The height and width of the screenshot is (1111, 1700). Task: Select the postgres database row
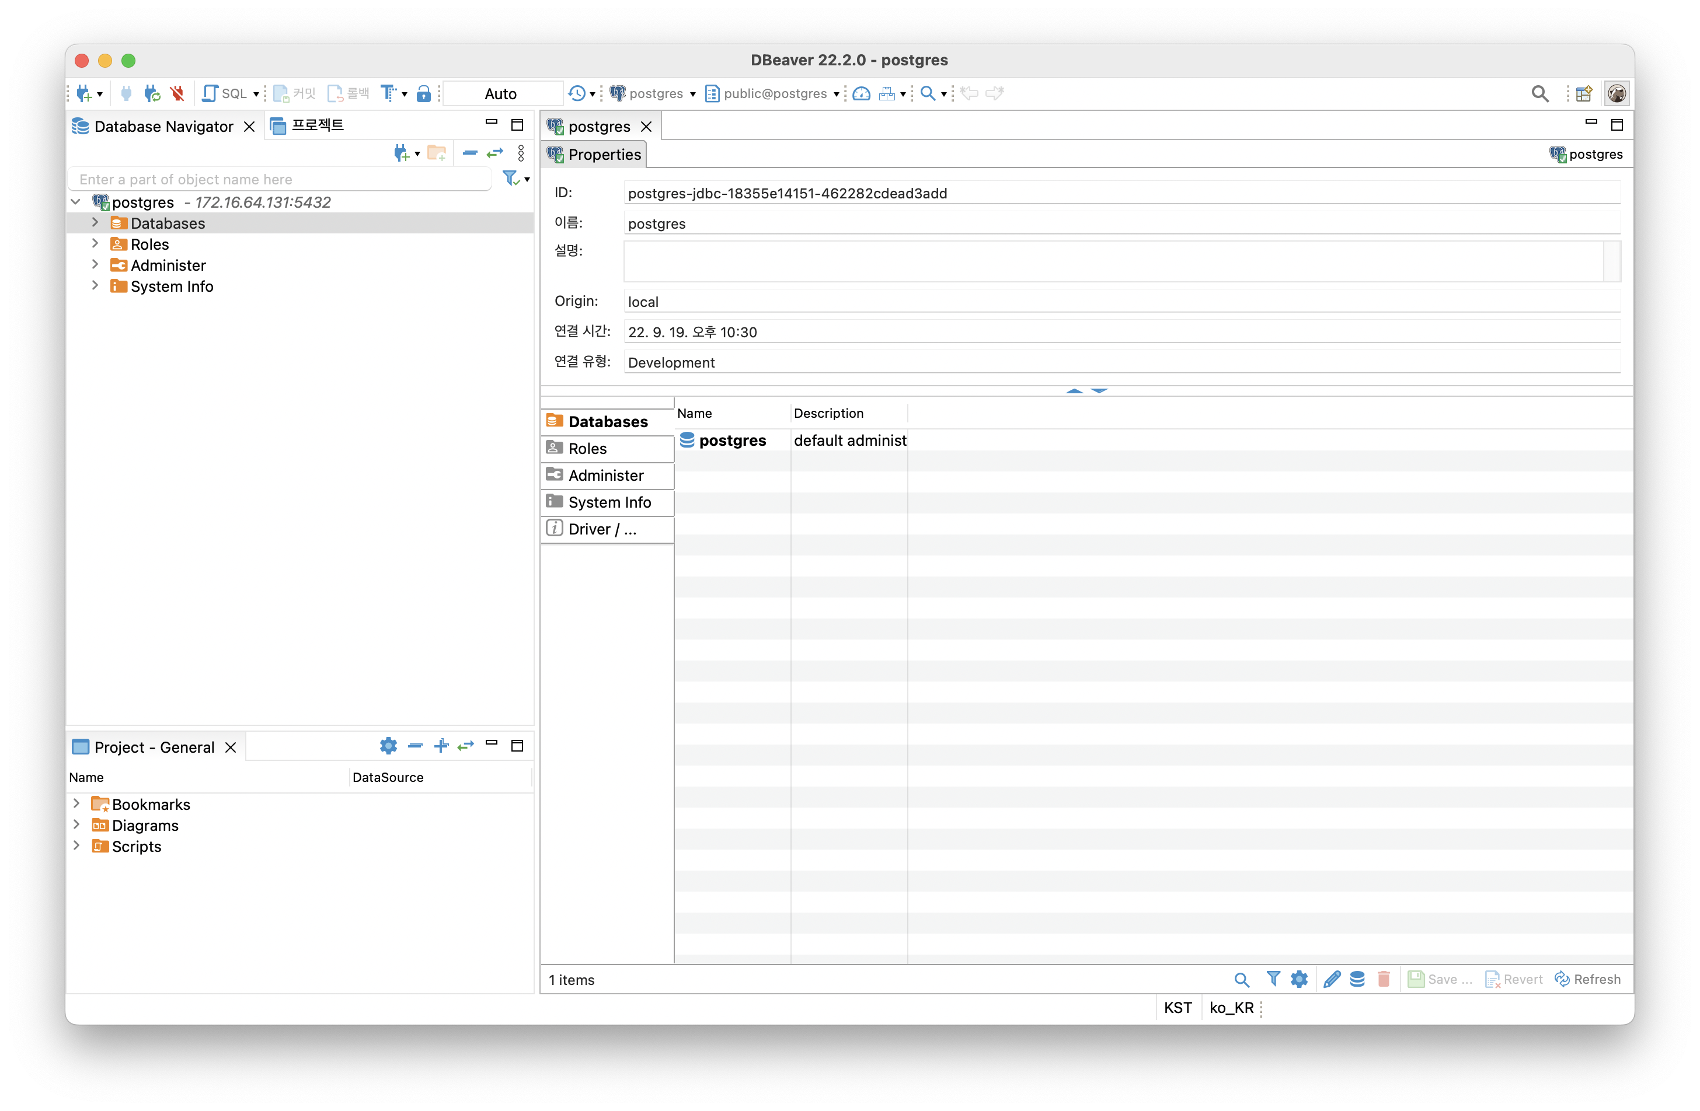click(732, 441)
